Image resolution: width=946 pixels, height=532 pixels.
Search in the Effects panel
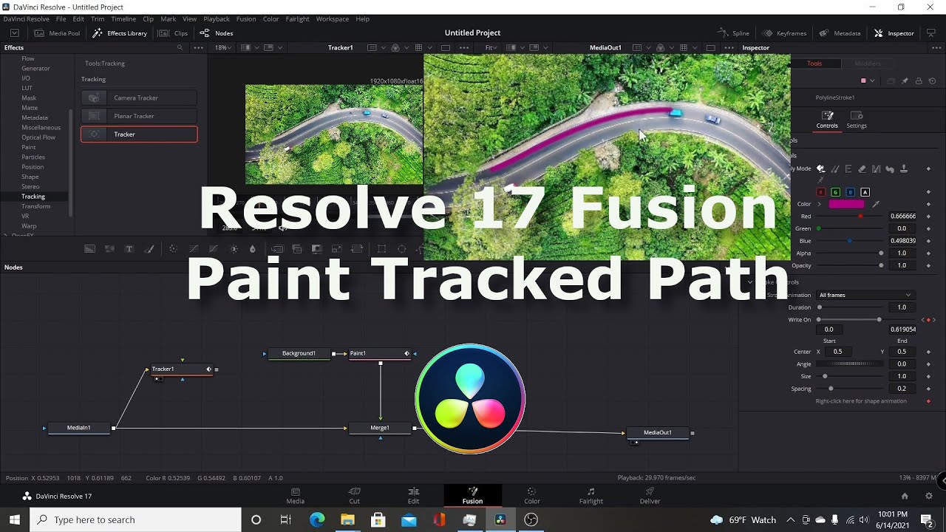pos(179,47)
